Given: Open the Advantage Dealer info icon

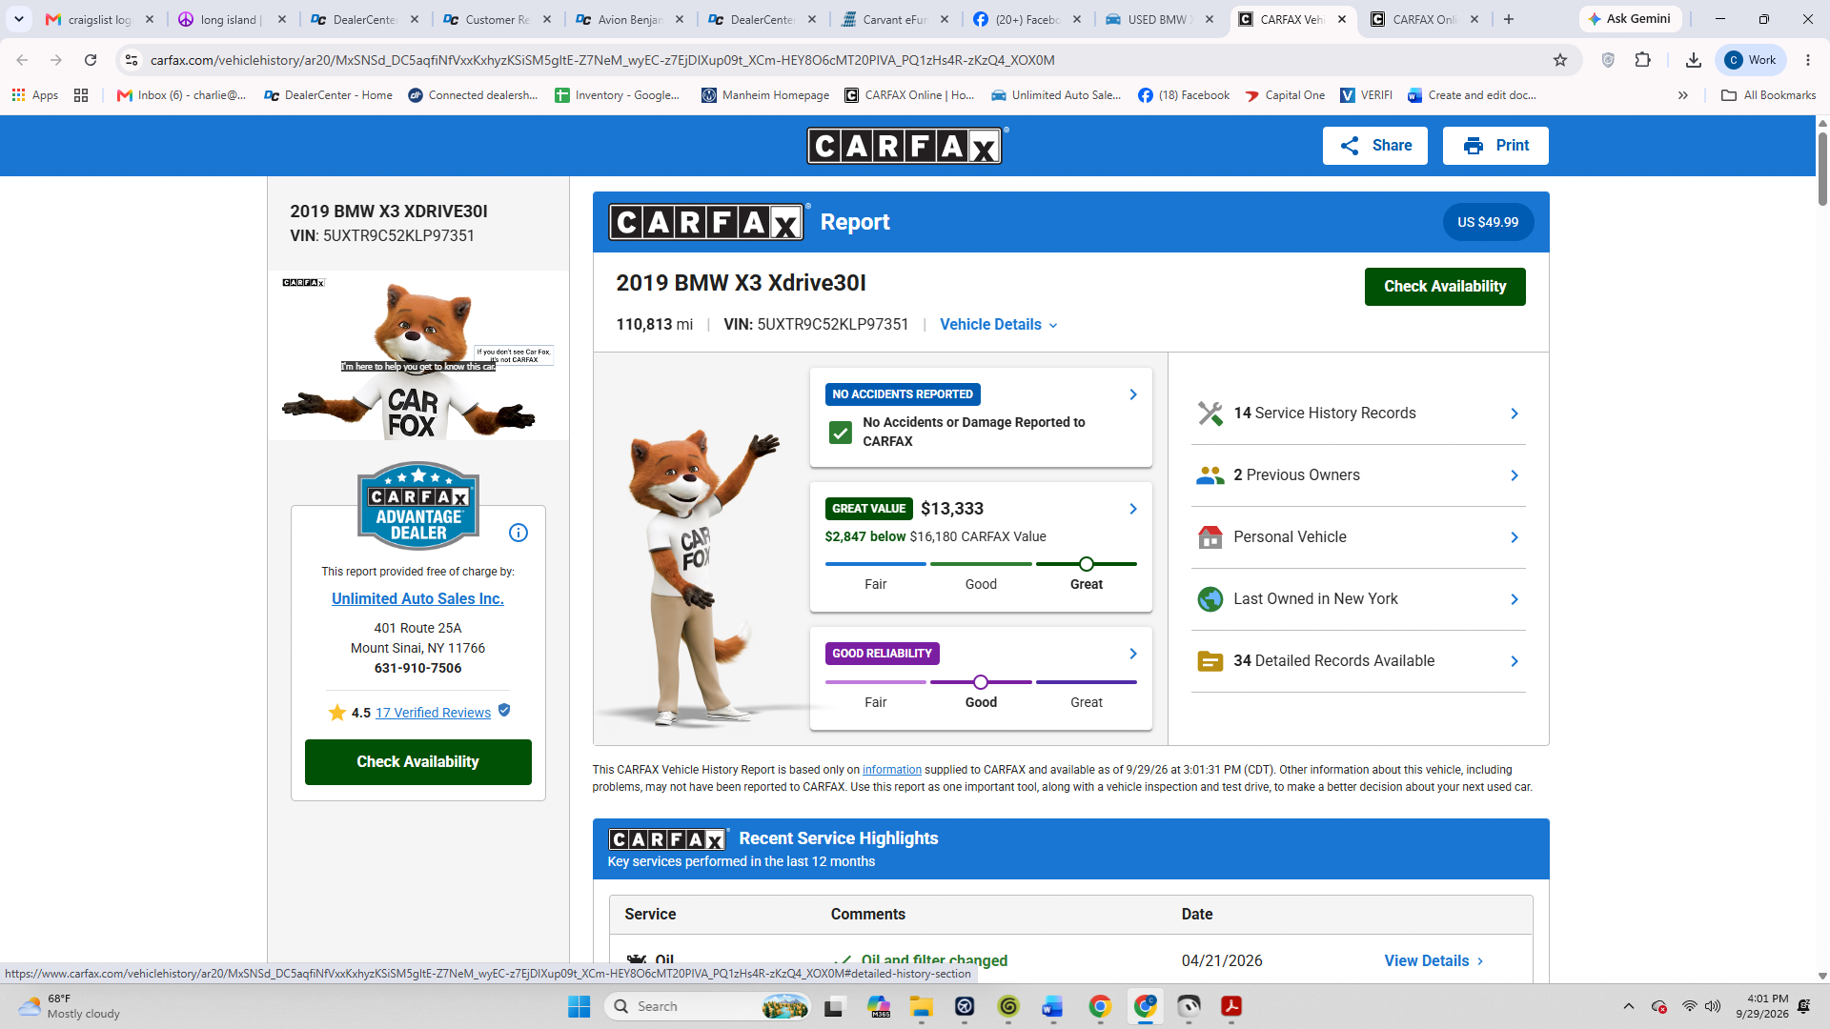Looking at the screenshot, I should 518,533.
